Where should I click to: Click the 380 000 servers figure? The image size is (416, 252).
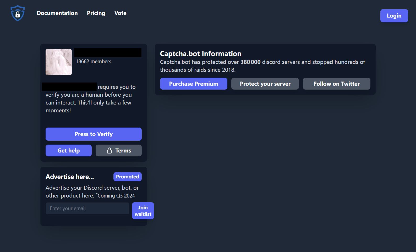point(250,62)
